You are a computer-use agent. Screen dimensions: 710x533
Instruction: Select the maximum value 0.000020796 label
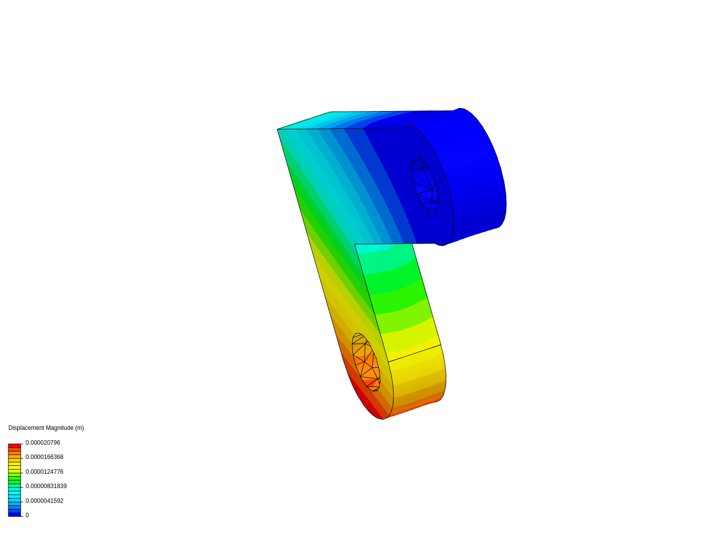43,443
